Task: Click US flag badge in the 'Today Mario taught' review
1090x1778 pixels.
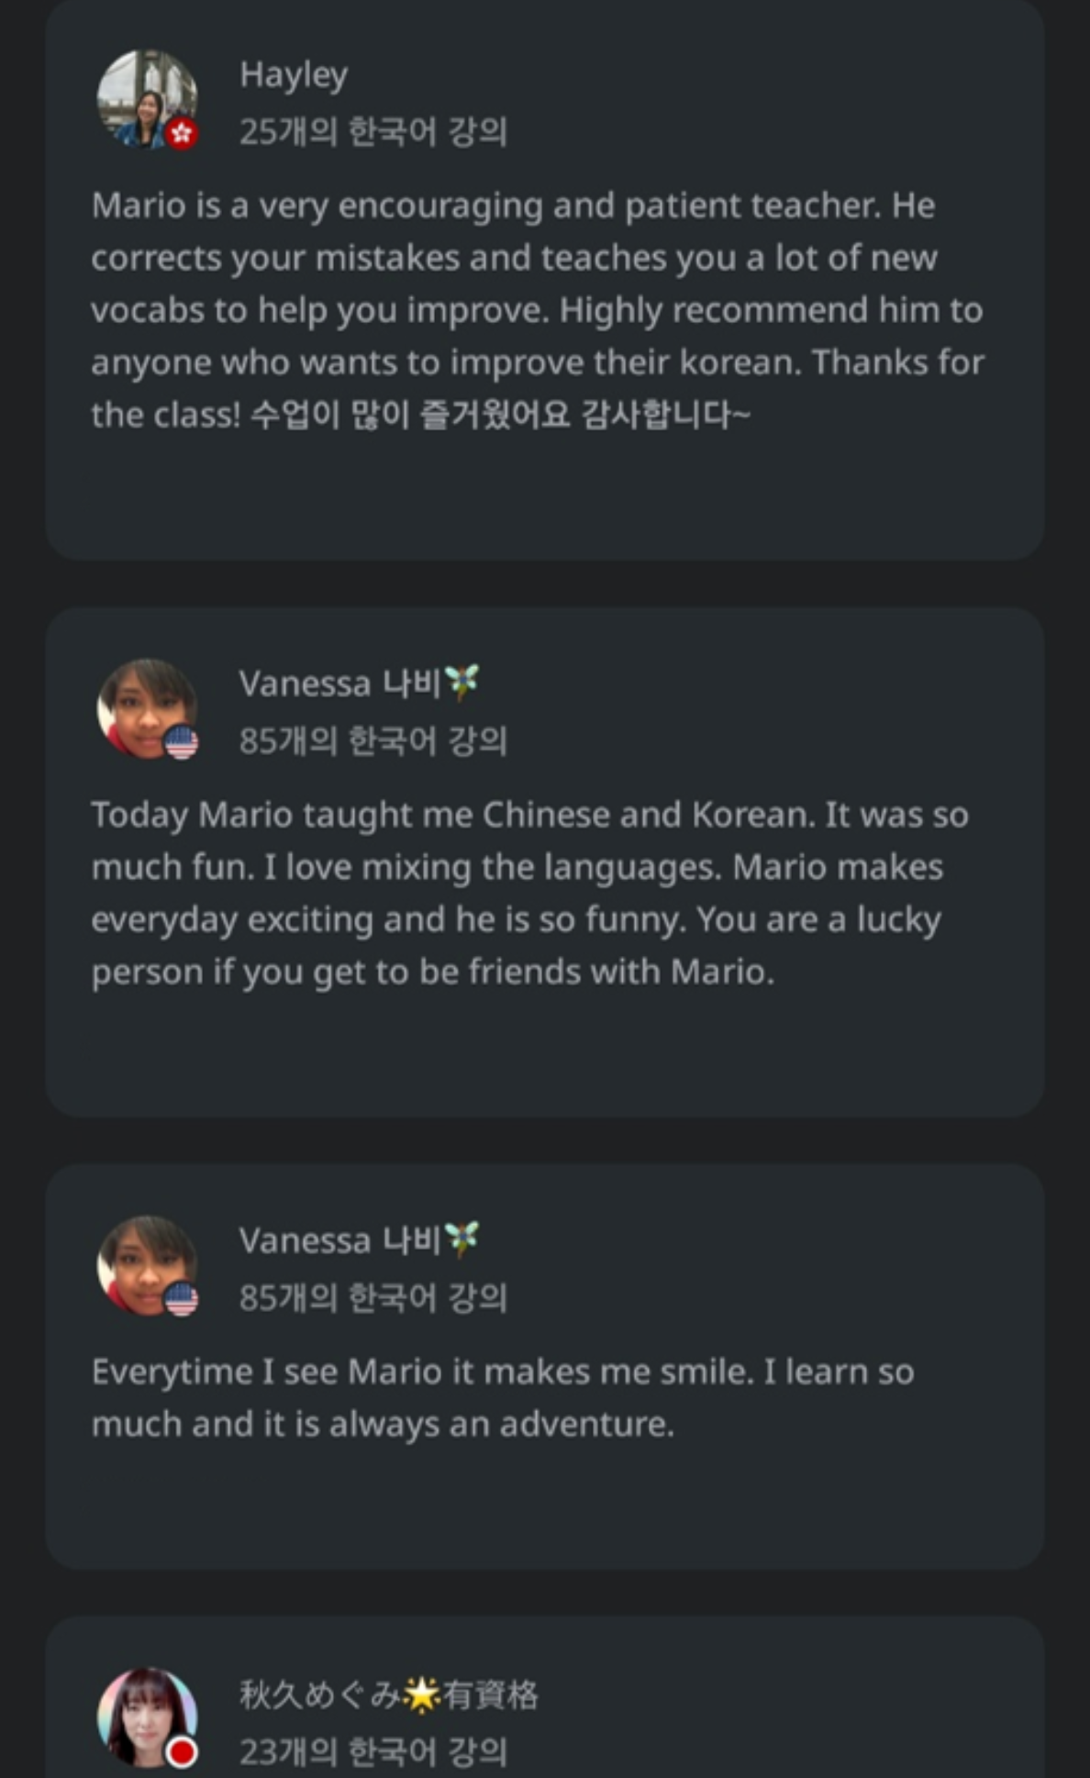Action: pyautogui.click(x=182, y=742)
